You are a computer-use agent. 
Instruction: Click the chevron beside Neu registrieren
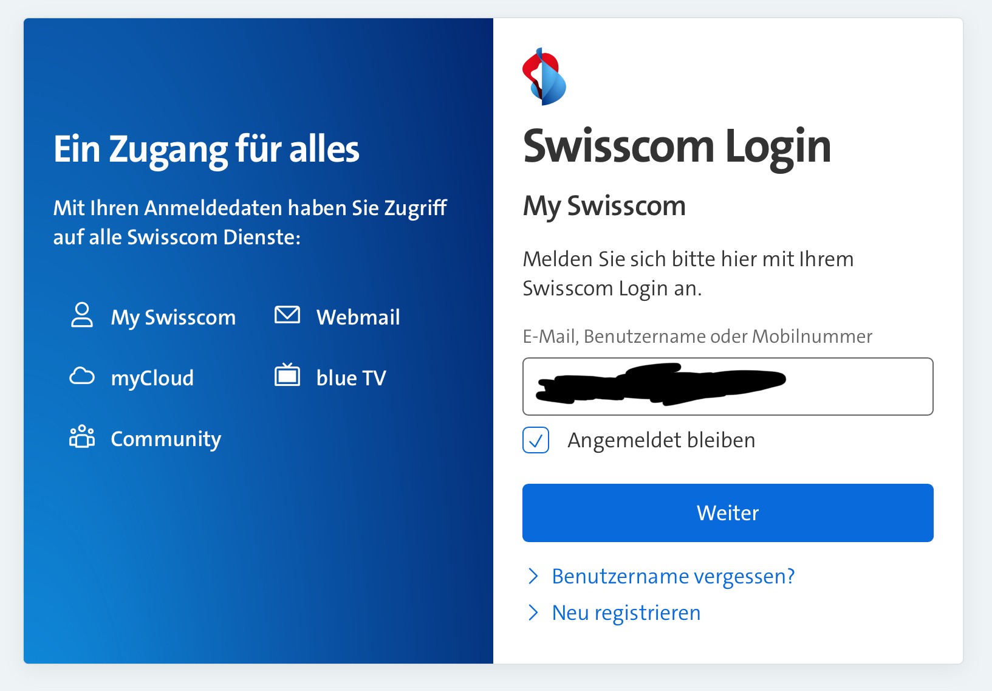[x=533, y=612]
